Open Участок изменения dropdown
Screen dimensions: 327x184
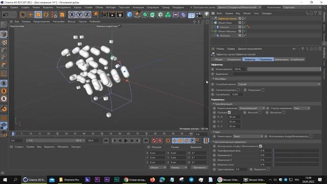point(301,108)
